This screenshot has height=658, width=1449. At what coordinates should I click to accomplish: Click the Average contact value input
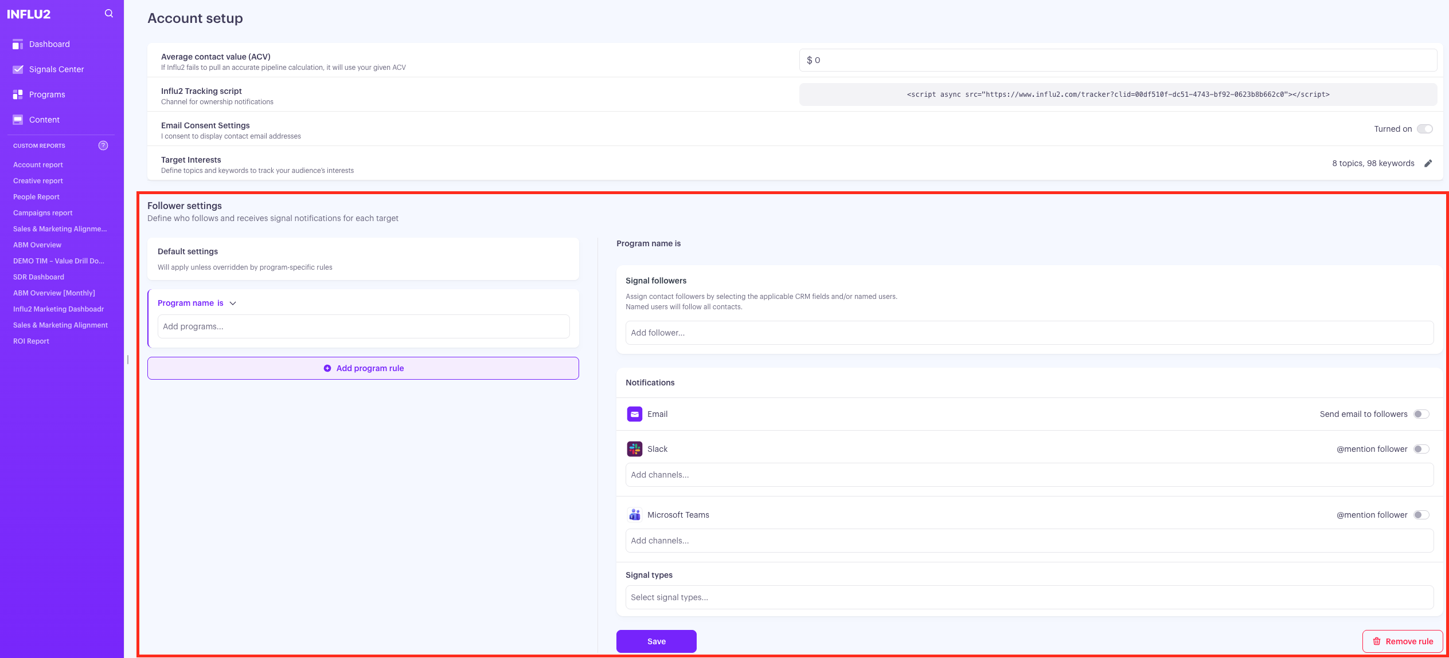pyautogui.click(x=1118, y=60)
